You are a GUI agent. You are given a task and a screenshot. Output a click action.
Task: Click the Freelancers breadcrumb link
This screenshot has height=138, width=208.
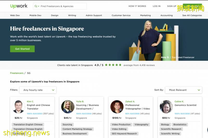(17, 73)
